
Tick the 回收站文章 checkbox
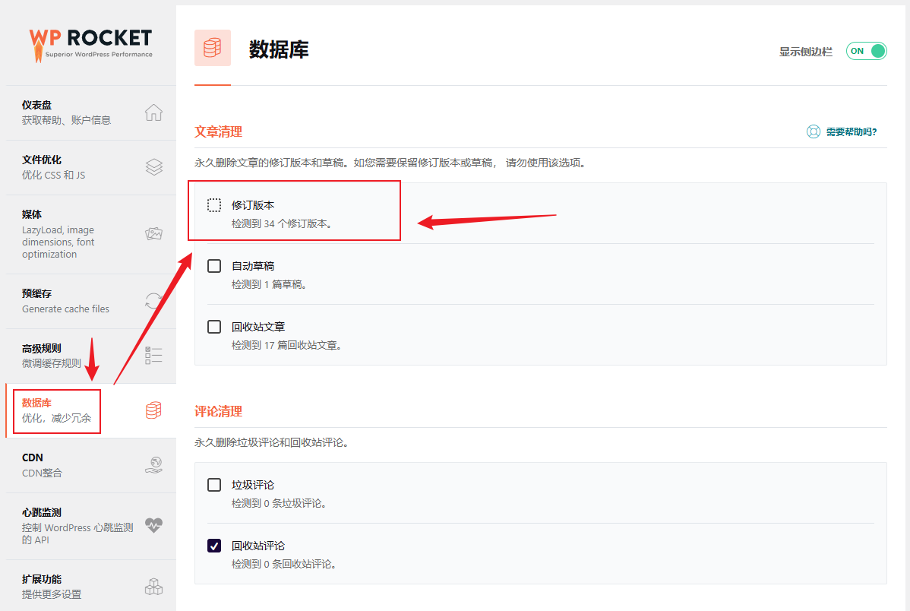pyautogui.click(x=214, y=327)
